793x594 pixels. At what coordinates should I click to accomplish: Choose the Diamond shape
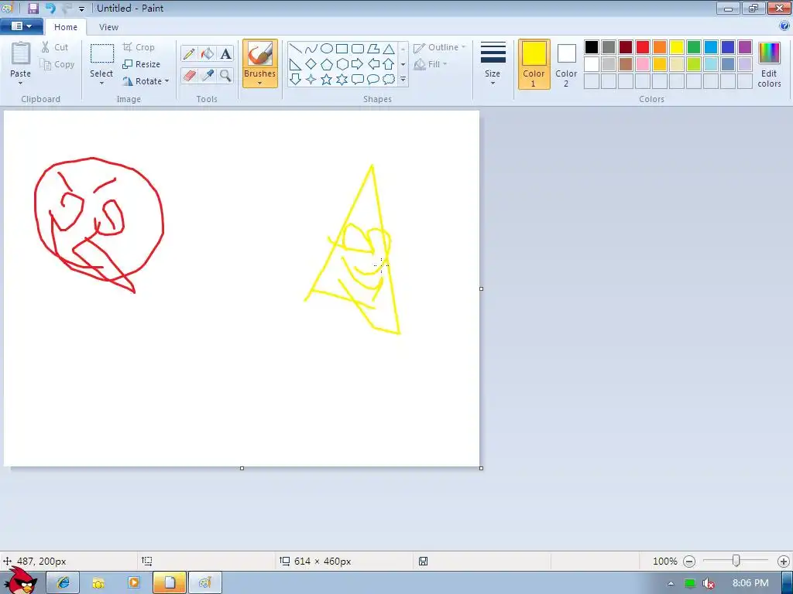tap(311, 64)
